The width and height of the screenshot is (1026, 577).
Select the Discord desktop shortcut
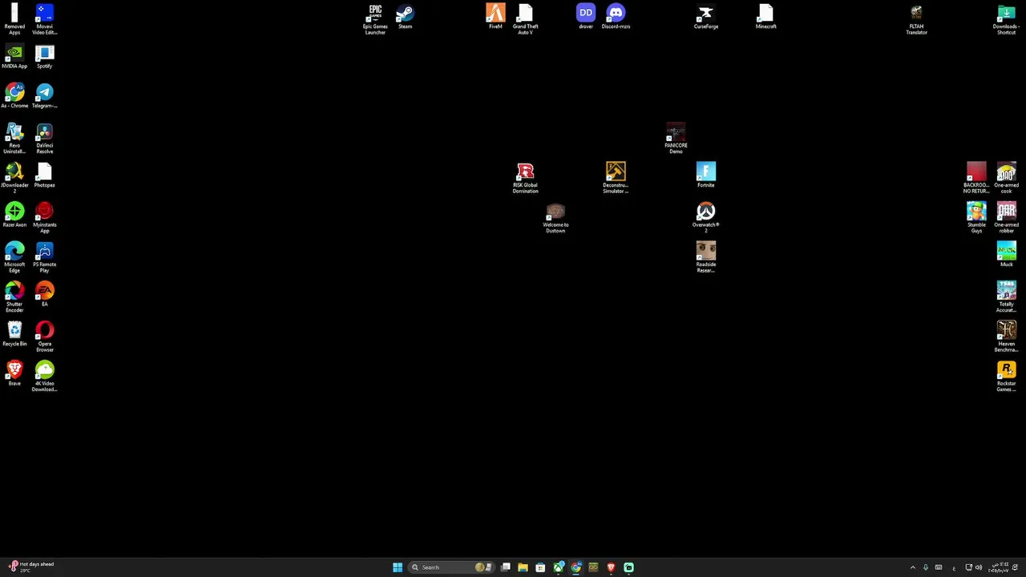point(616,17)
